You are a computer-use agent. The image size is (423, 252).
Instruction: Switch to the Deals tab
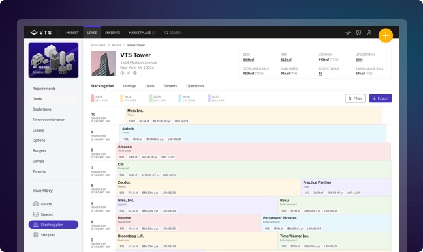(x=149, y=86)
